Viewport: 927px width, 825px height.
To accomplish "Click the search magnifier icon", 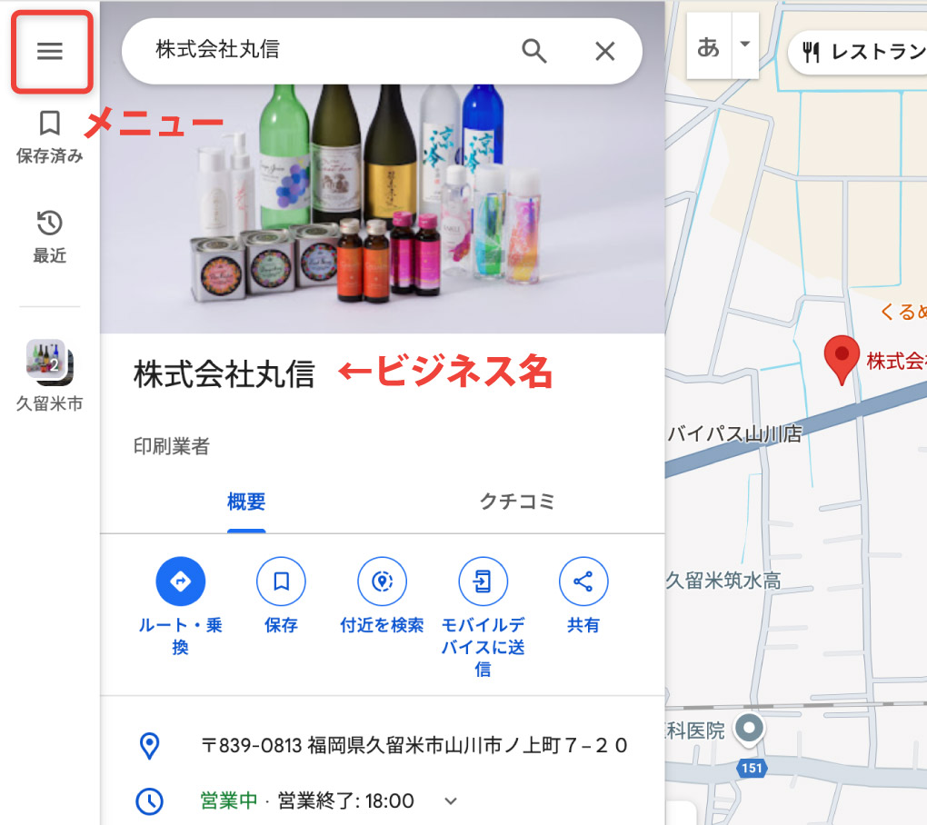I will click(533, 52).
